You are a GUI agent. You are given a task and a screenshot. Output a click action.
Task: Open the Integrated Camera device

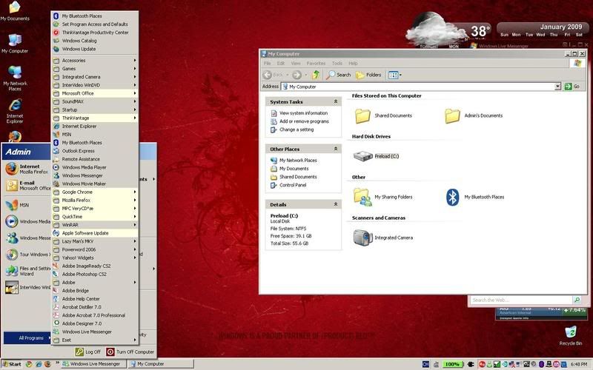[x=383, y=238]
